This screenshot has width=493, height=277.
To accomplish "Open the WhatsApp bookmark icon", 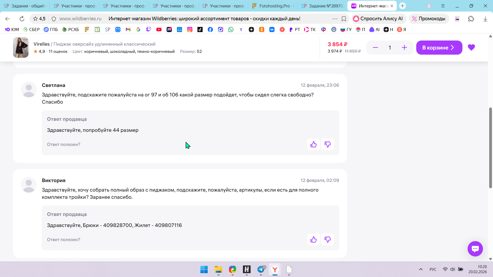I will click(x=231, y=29).
